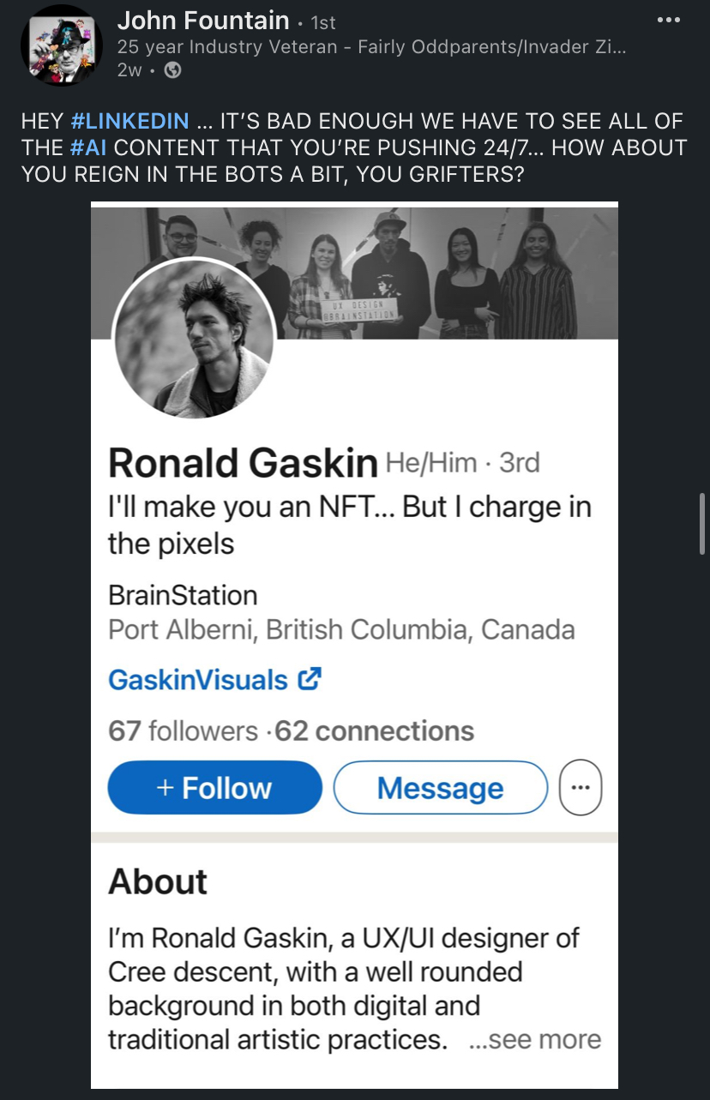Expand About text with see more
The height and width of the screenshot is (1100, 710).
click(536, 1040)
